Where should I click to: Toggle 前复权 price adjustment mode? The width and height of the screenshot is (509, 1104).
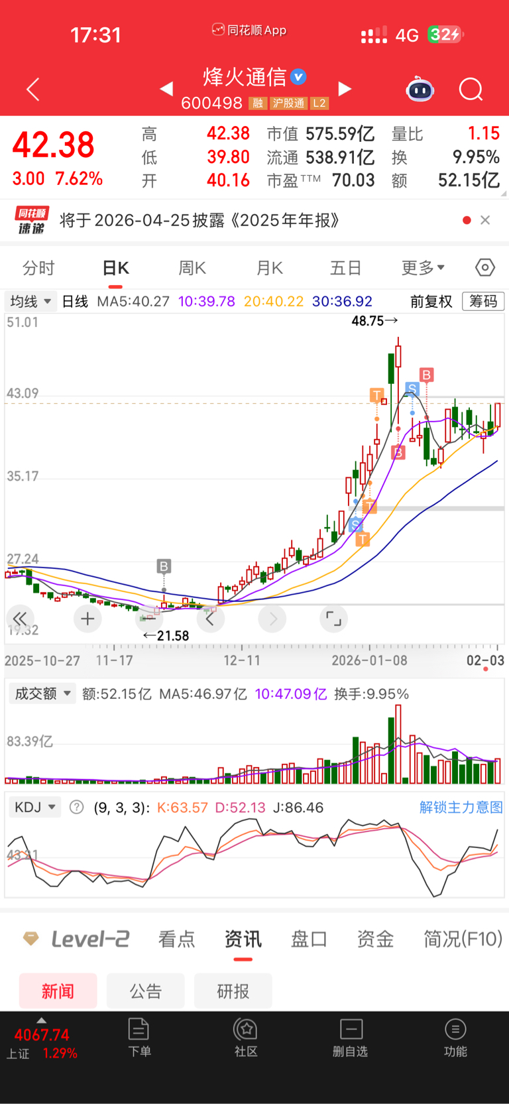click(431, 301)
